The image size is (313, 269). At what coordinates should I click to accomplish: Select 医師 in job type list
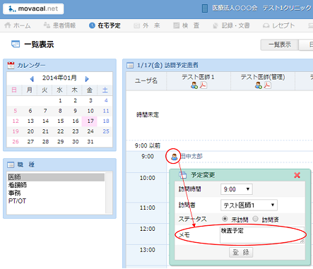pyautogui.click(x=56, y=177)
